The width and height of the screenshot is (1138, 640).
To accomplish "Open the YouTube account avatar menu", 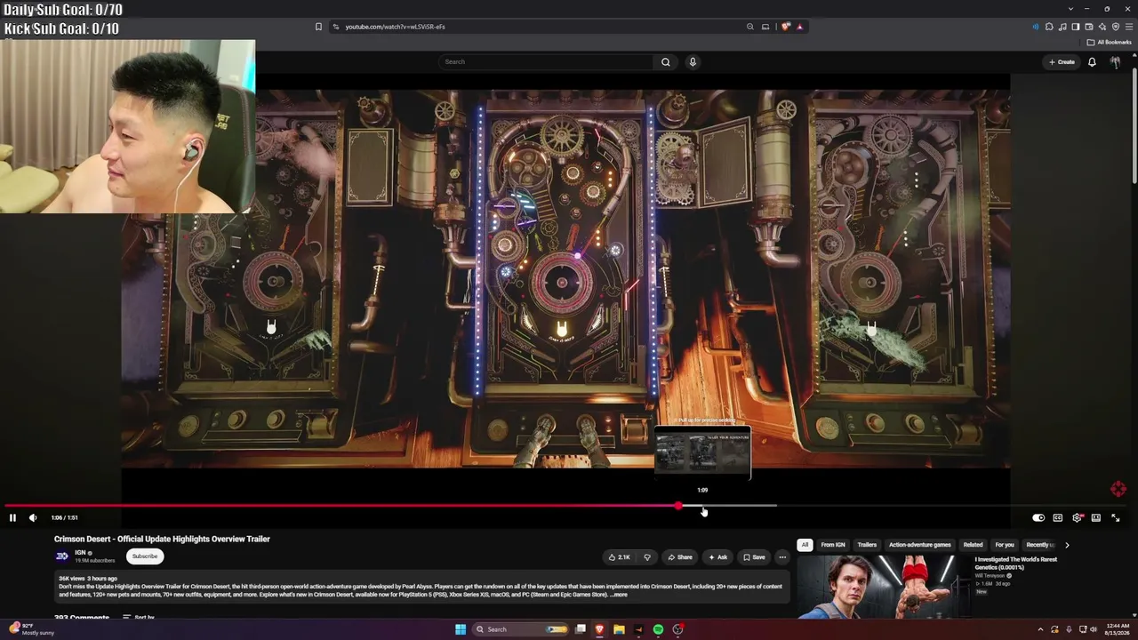I will (1115, 62).
